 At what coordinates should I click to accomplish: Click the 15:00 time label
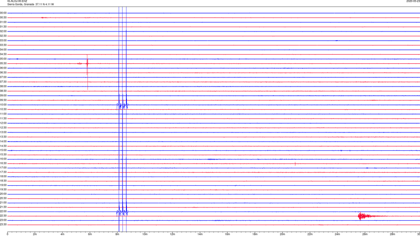3,150
